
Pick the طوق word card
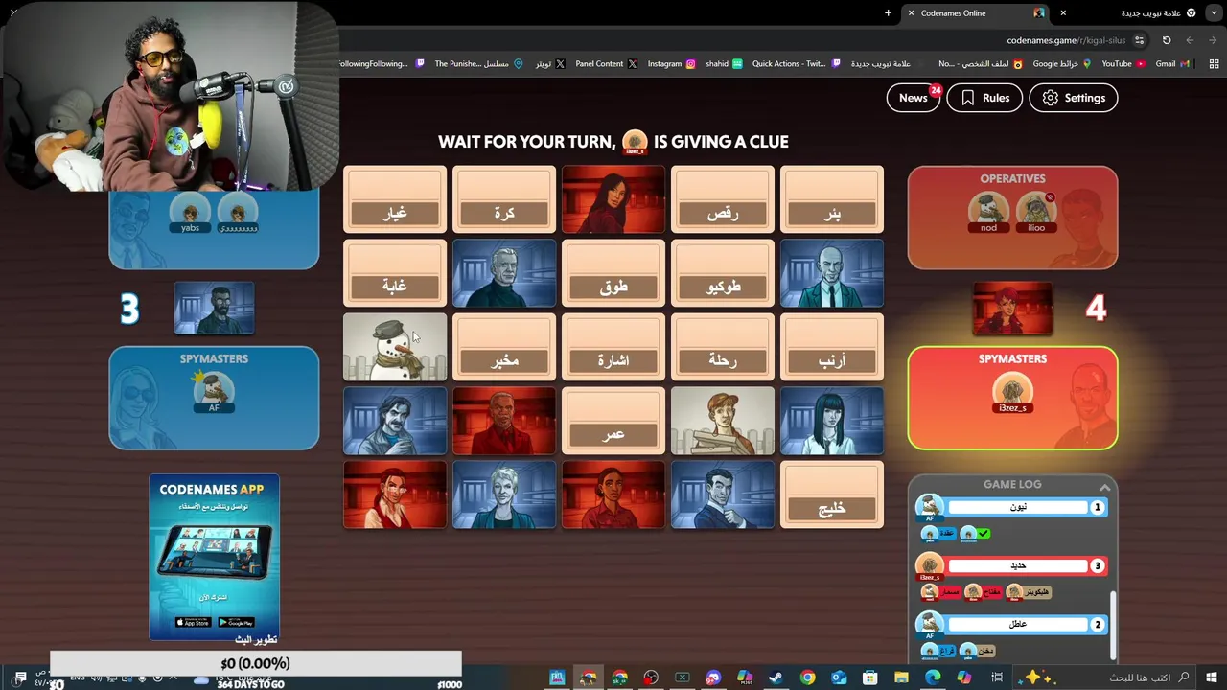coord(613,273)
